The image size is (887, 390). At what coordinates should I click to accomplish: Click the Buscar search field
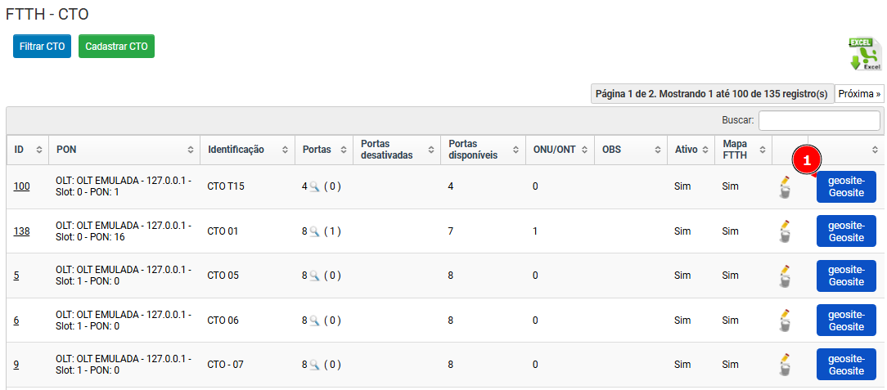coord(819,120)
